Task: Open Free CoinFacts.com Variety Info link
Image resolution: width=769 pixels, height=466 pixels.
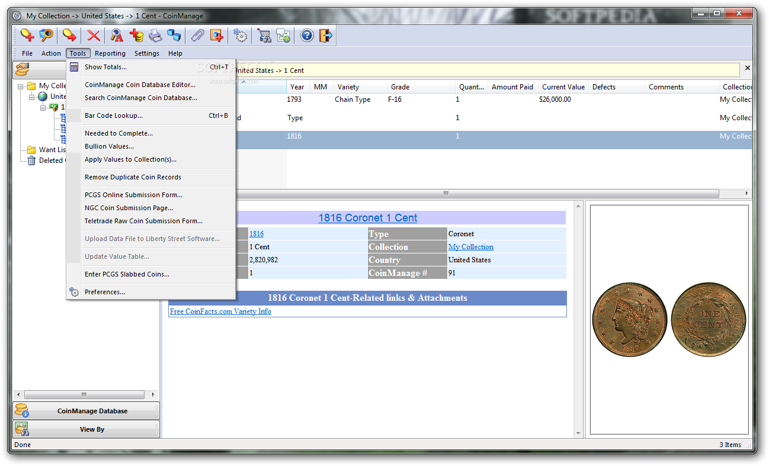Action: pyautogui.click(x=220, y=311)
